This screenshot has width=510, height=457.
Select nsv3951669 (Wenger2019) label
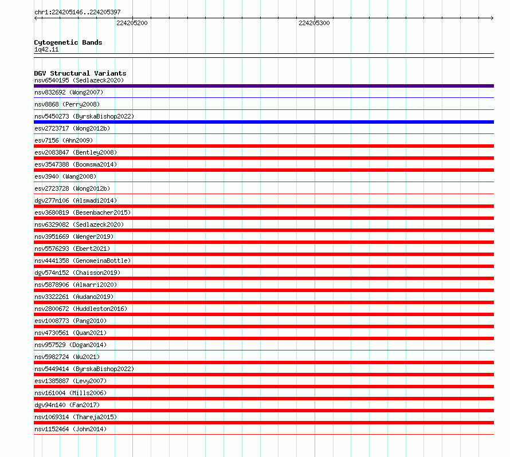[74, 237]
